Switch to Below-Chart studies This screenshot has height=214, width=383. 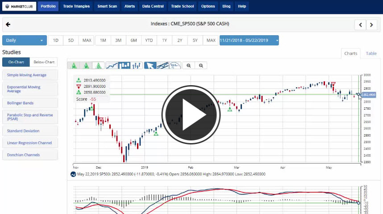(44, 62)
